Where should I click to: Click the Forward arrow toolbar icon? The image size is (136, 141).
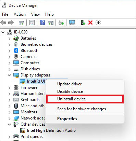point(11,23)
